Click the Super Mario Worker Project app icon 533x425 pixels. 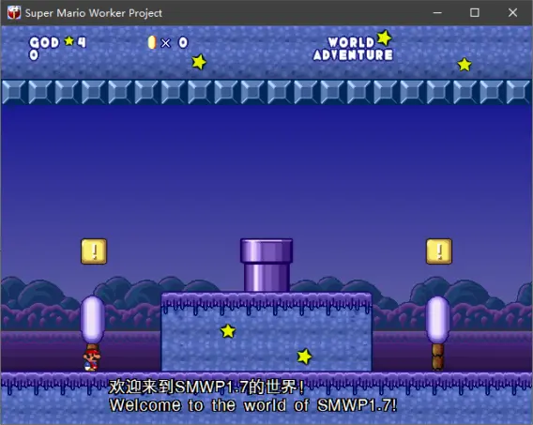point(14,13)
